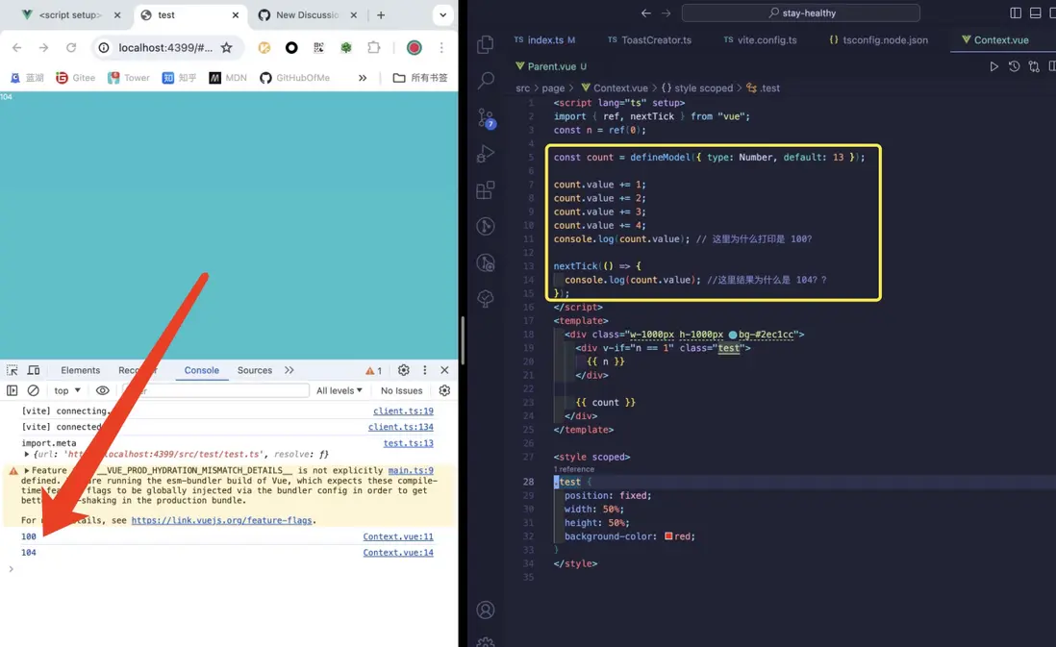Image resolution: width=1056 pixels, height=647 pixels.
Task: Open the JavaScript context 'top' dropdown
Action: coord(67,390)
